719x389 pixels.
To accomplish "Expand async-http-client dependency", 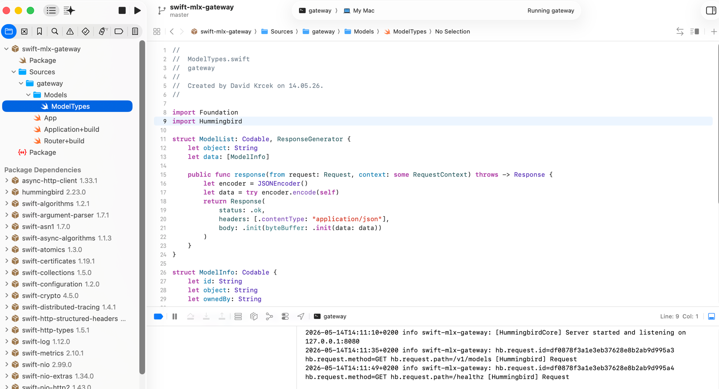I will pos(6,181).
